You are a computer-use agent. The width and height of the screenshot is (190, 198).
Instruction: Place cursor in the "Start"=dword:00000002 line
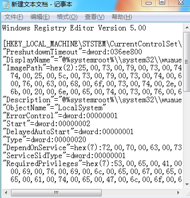tap(46, 124)
